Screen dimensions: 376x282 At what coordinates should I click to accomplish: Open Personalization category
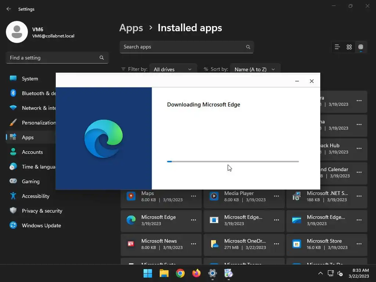coord(31,123)
